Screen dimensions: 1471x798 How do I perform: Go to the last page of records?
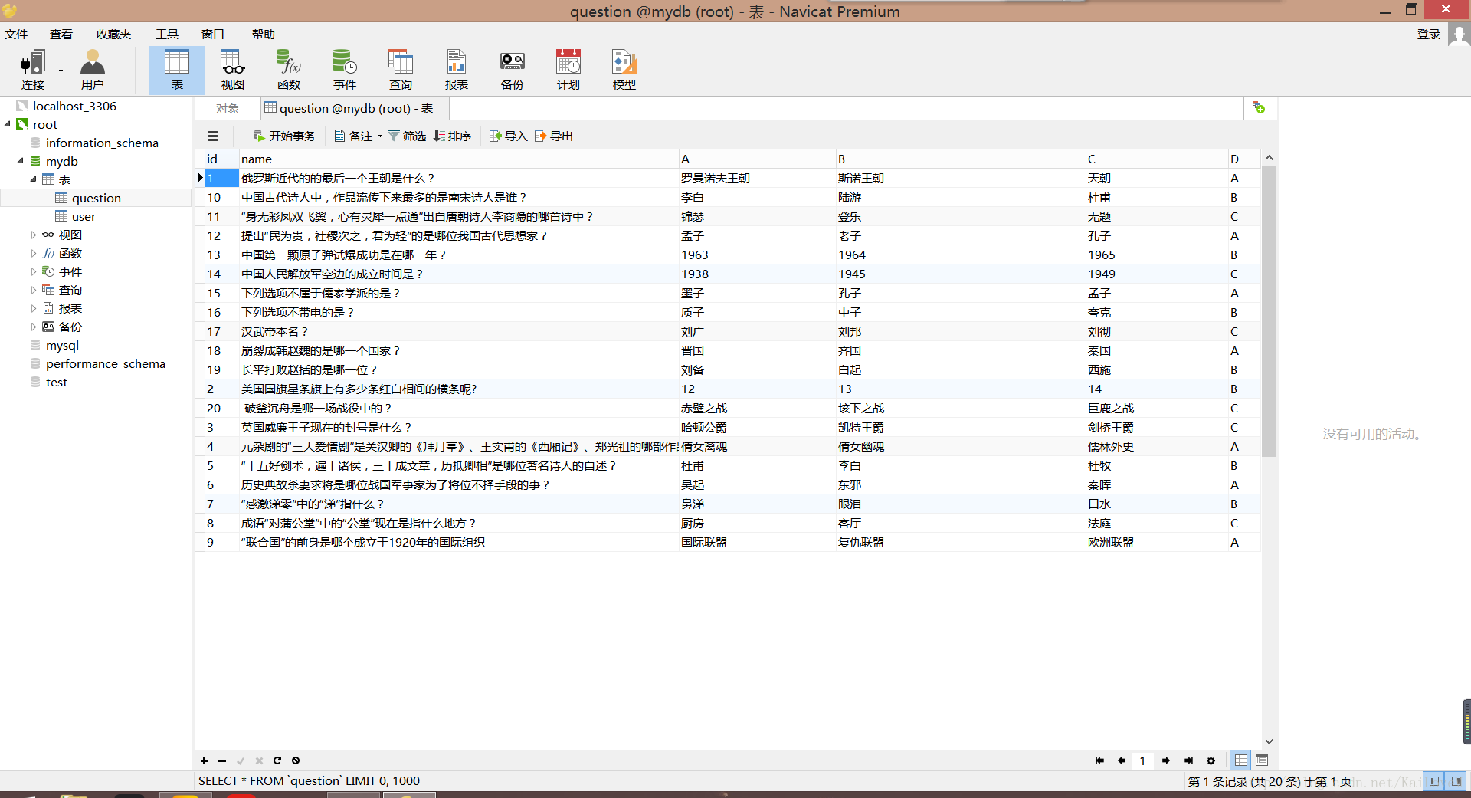tap(1188, 760)
